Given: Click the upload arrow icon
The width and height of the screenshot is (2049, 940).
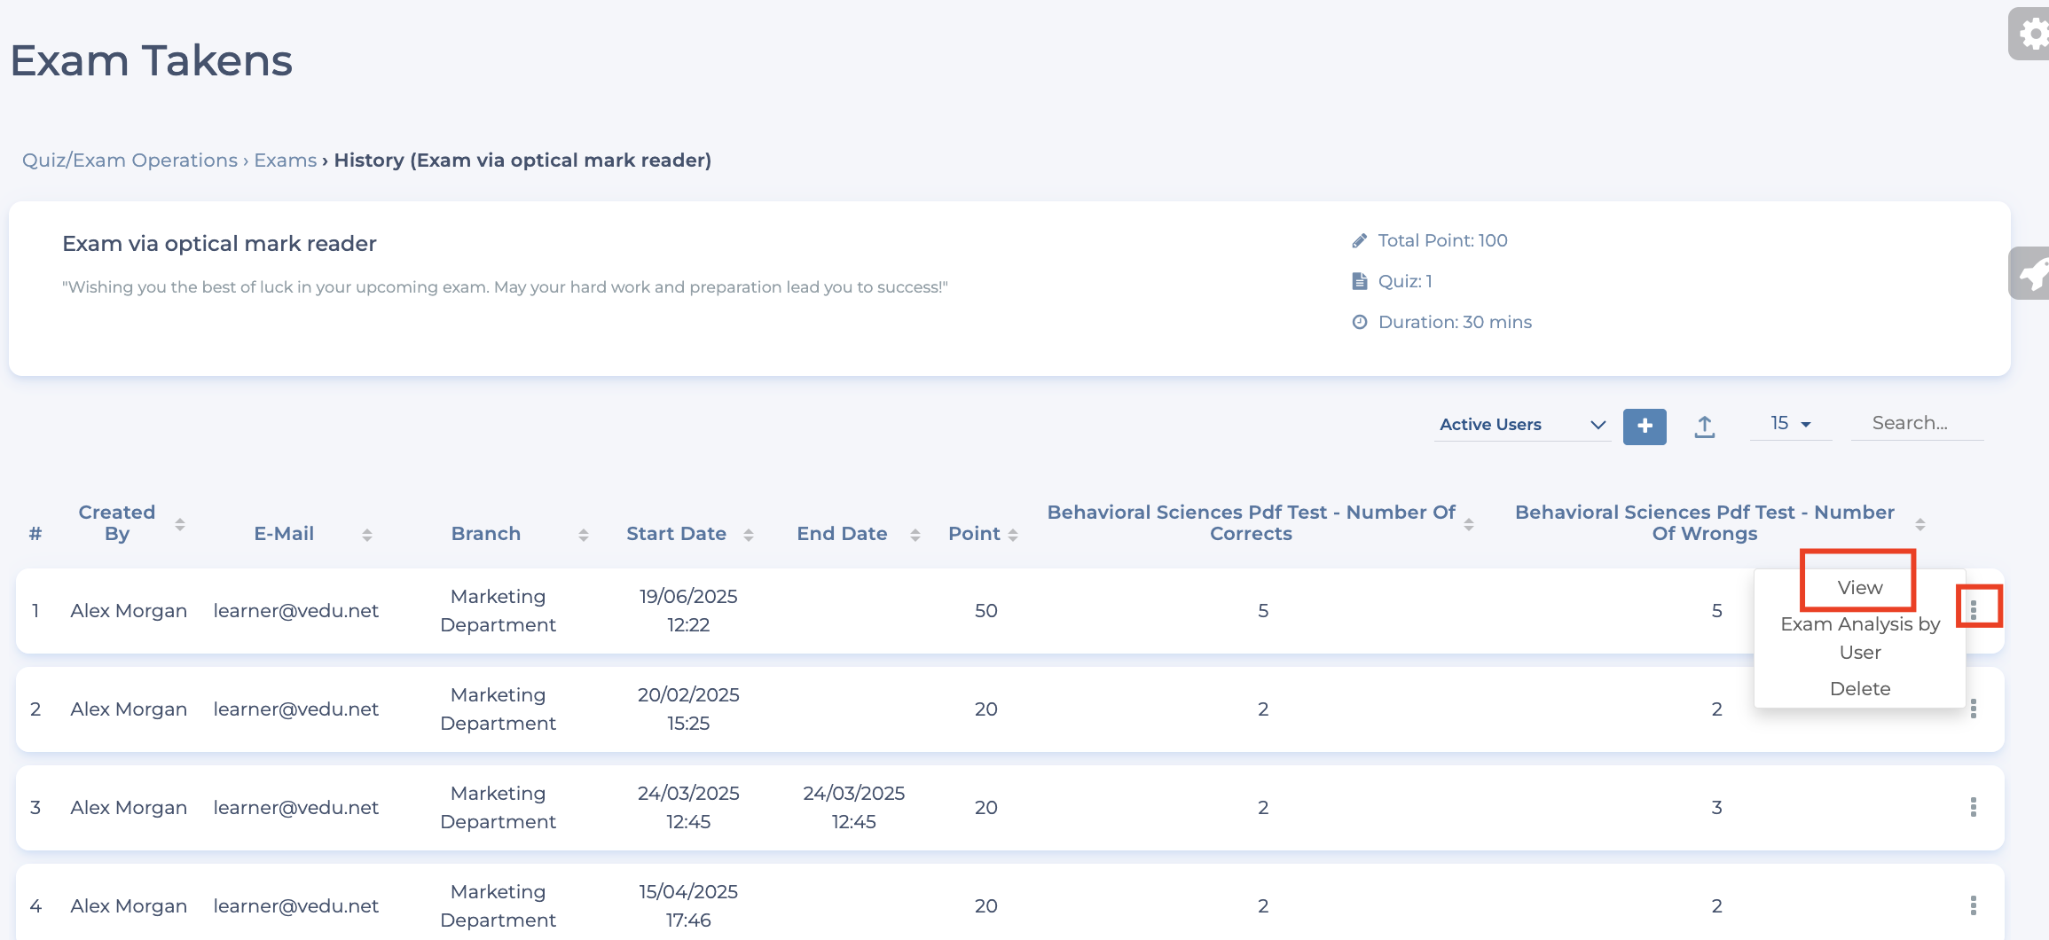Looking at the screenshot, I should point(1704,427).
